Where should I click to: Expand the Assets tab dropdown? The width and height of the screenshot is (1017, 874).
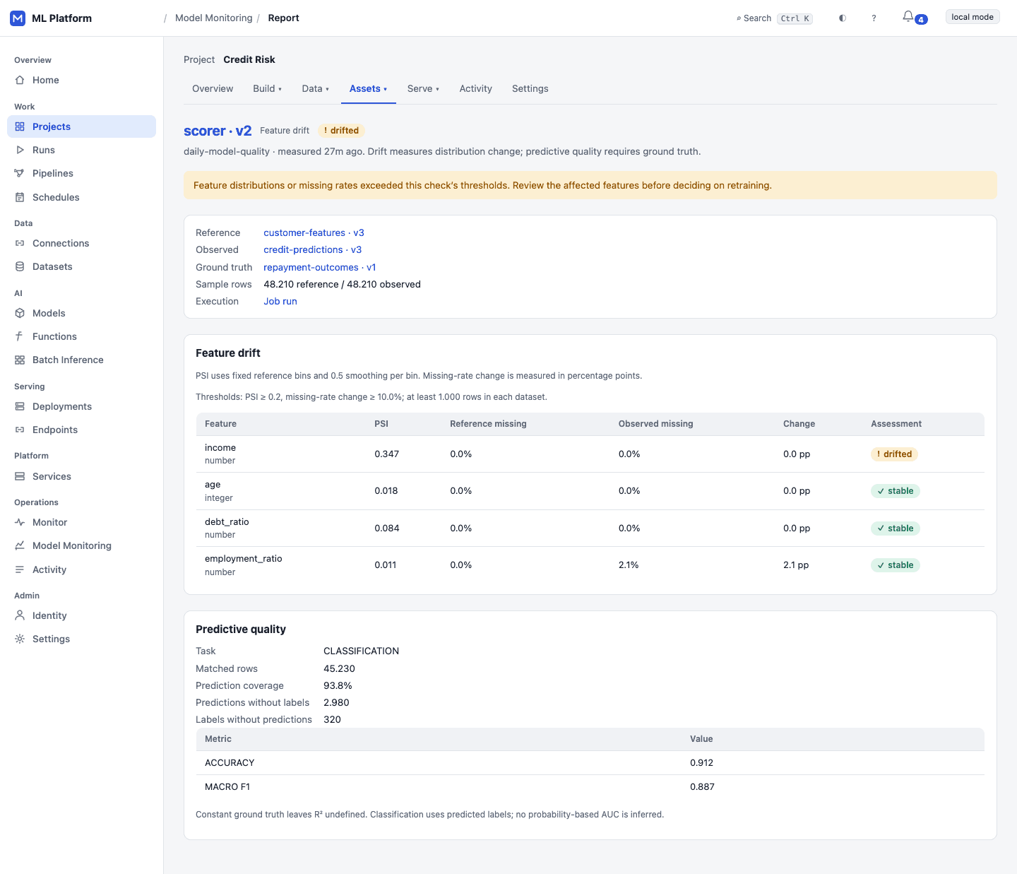(x=369, y=88)
